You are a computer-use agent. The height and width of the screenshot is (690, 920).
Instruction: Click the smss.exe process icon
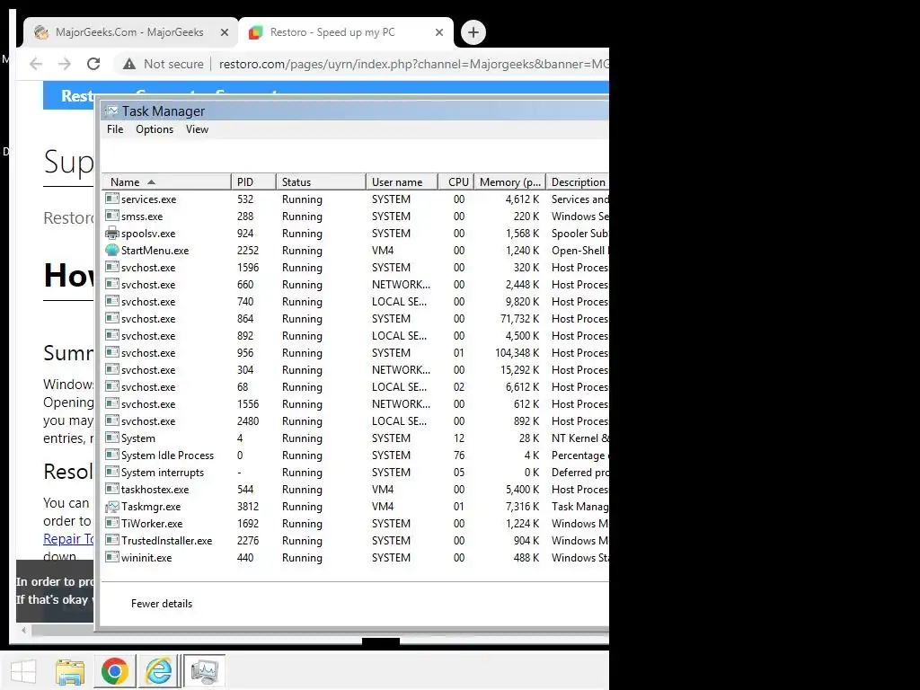[x=112, y=216]
